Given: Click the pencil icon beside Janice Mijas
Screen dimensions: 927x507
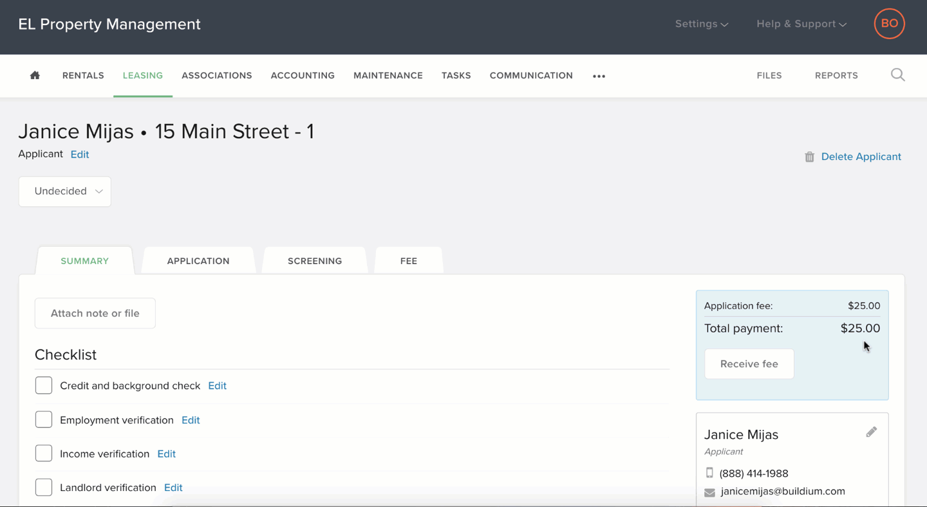Looking at the screenshot, I should click(871, 432).
